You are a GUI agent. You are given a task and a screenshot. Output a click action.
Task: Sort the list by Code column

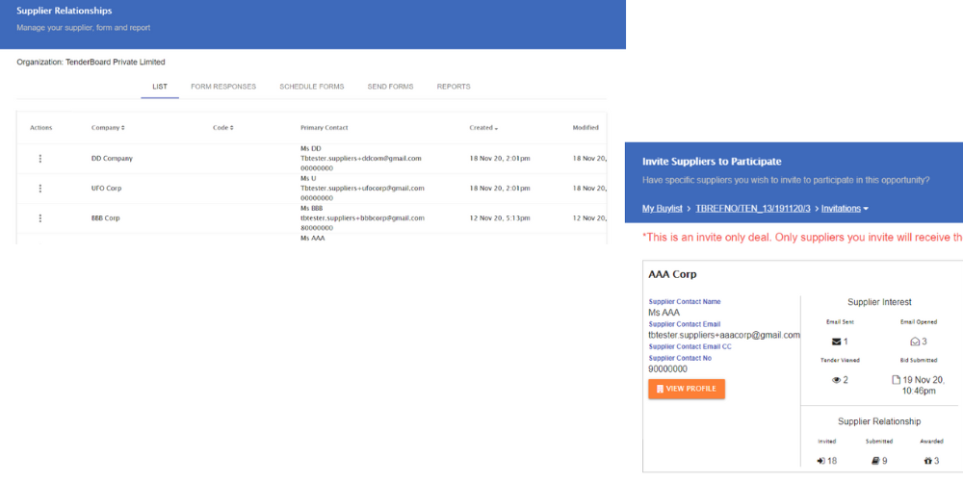tap(223, 128)
